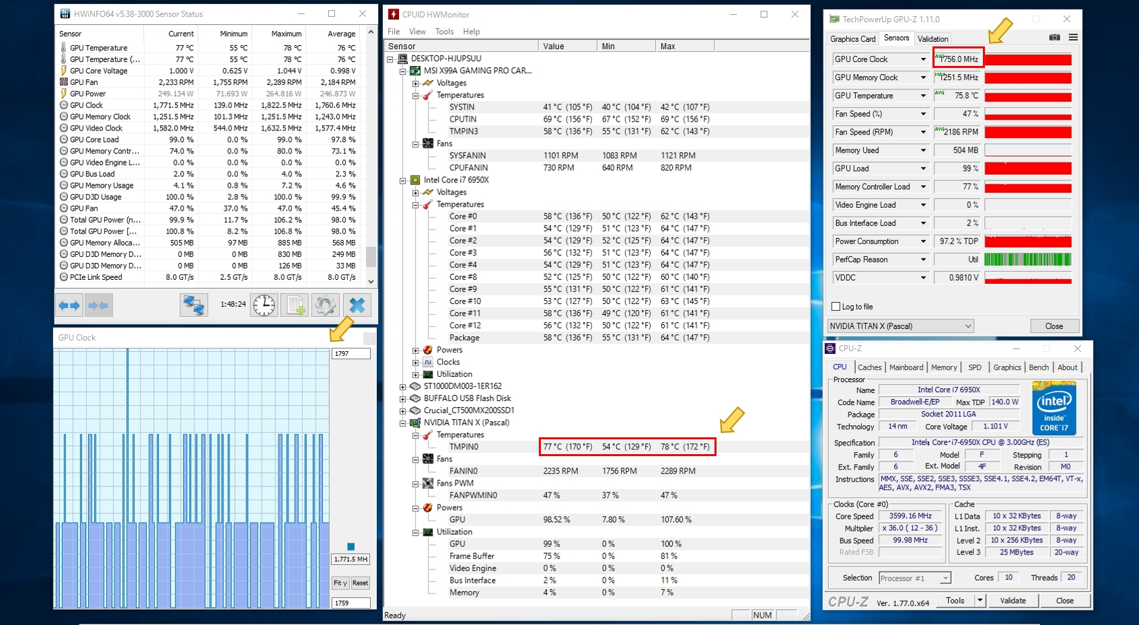Open HWMonitor View menu
This screenshot has width=1139, height=625.
point(417,32)
